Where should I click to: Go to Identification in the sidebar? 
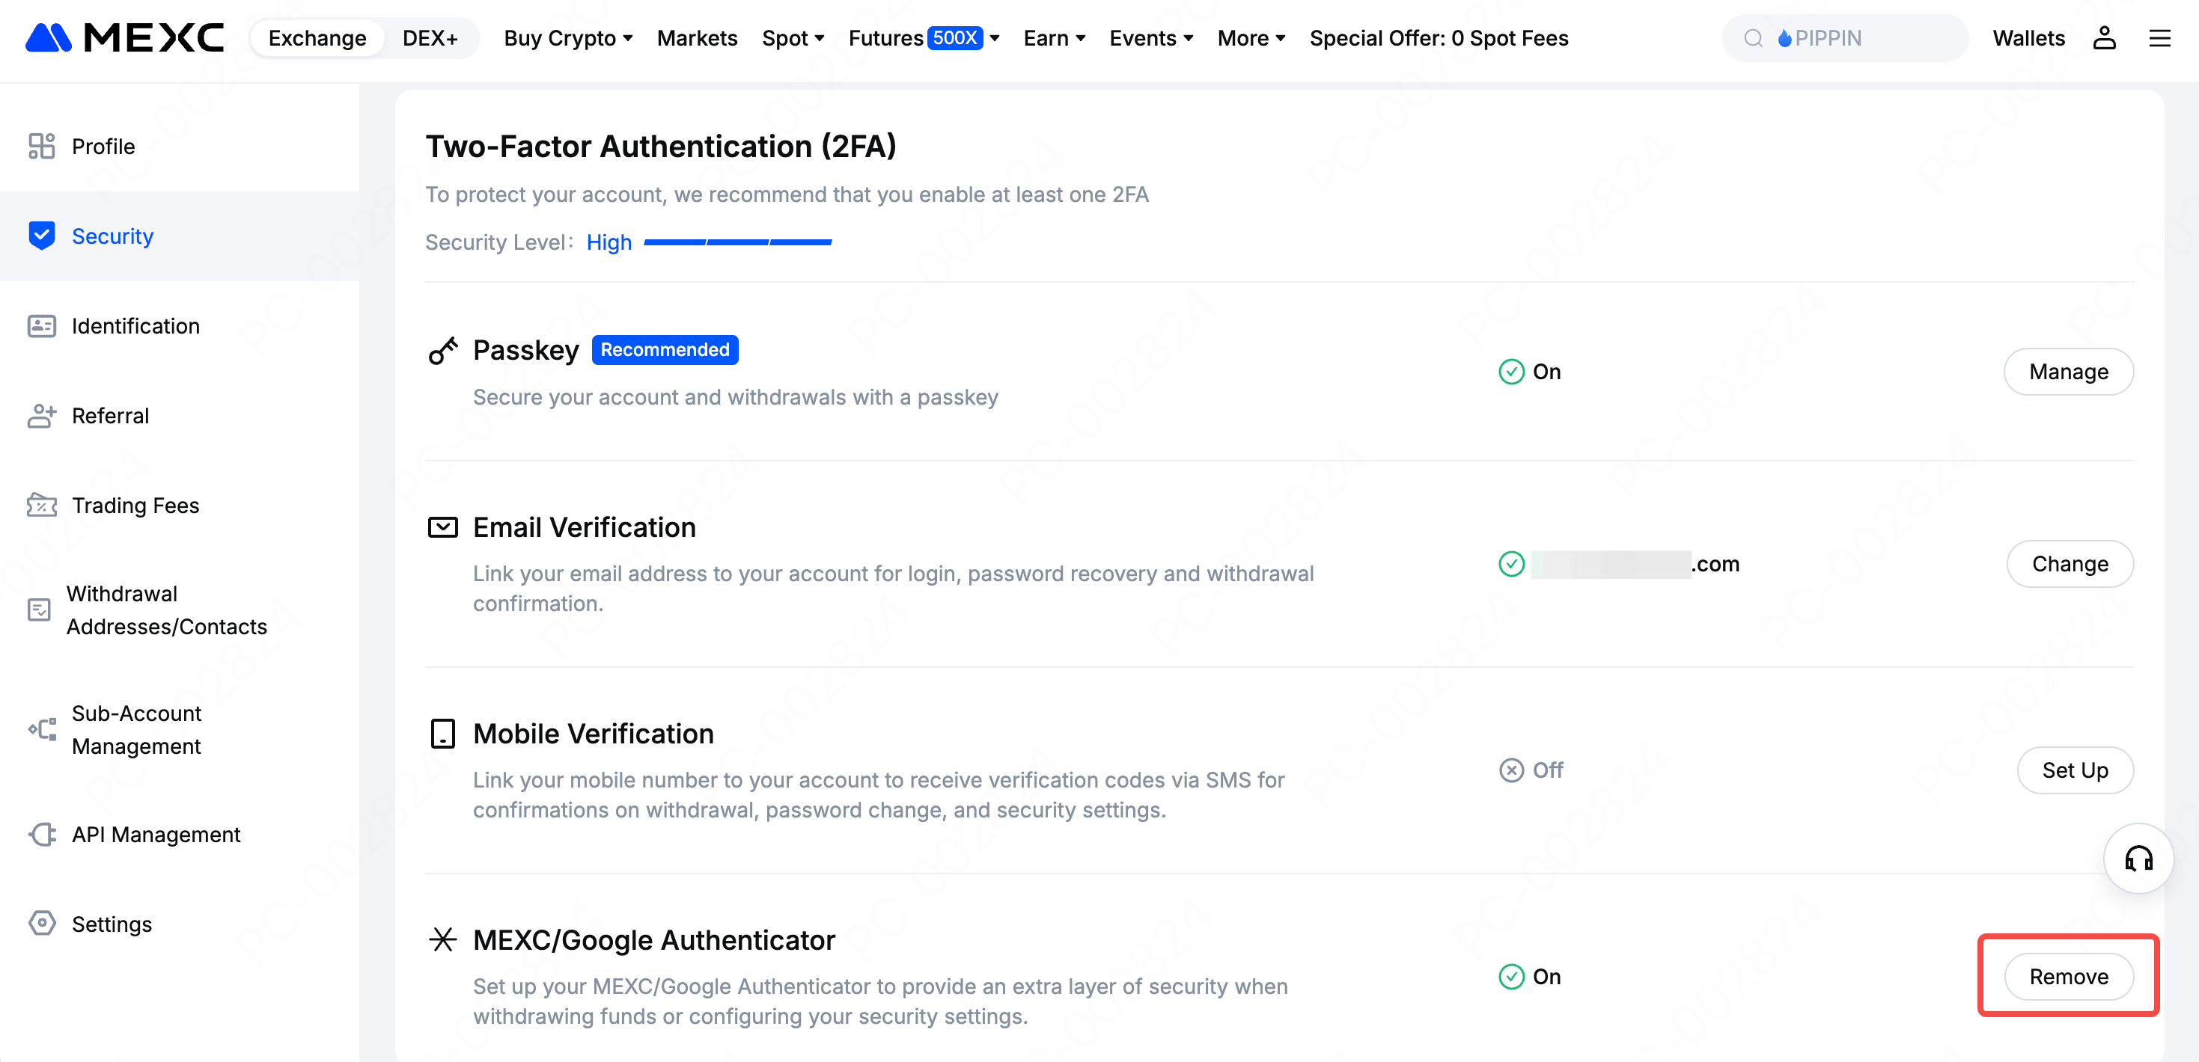tap(135, 326)
